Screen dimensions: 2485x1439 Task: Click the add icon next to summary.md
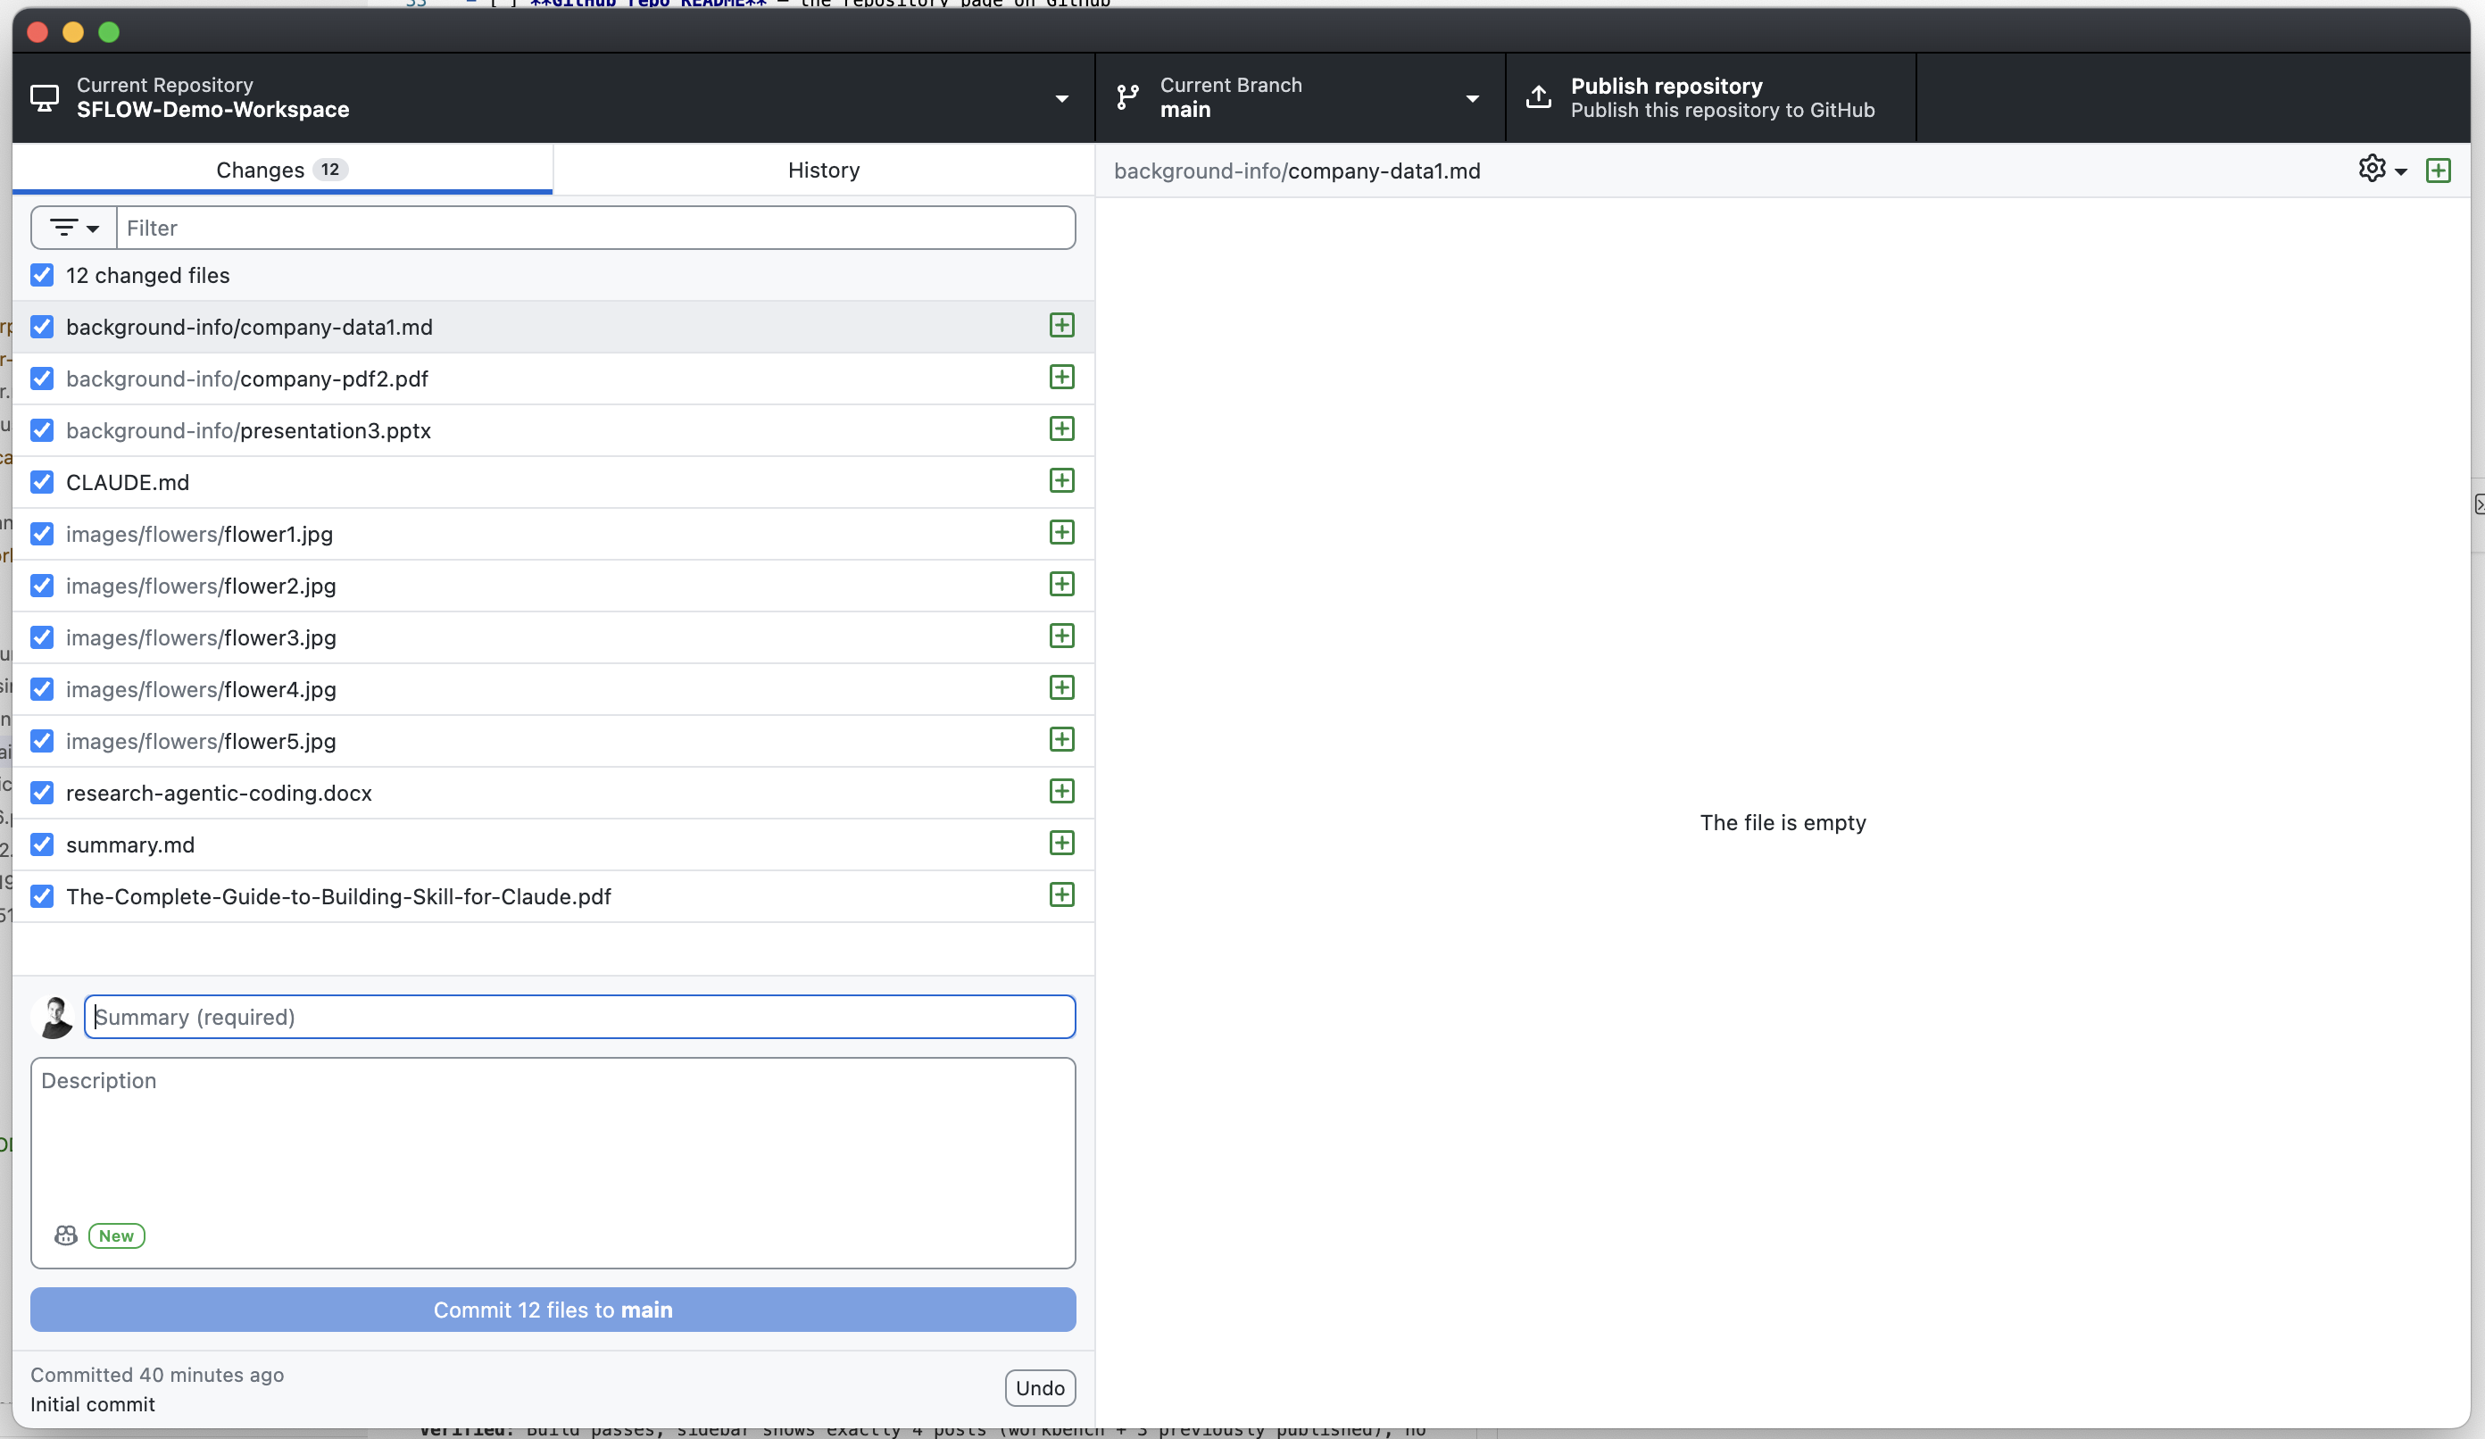click(x=1061, y=844)
